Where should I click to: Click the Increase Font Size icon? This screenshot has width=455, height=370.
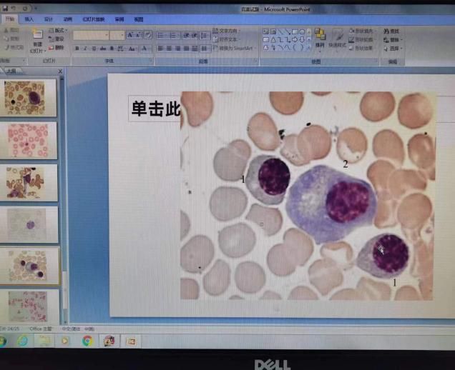130,35
